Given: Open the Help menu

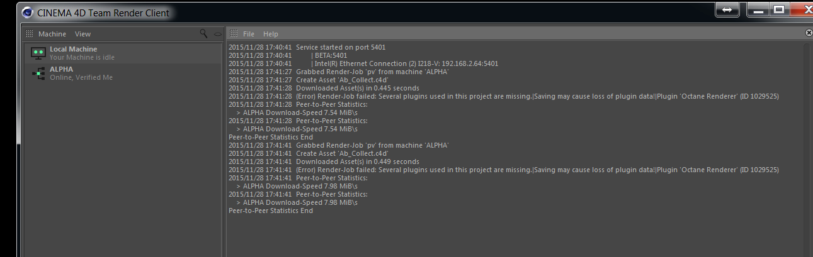Looking at the screenshot, I should pyautogui.click(x=270, y=34).
